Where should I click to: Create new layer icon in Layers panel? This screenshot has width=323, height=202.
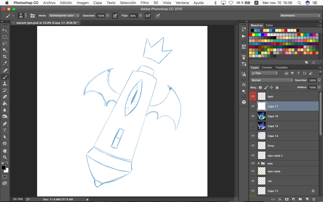click(x=307, y=199)
